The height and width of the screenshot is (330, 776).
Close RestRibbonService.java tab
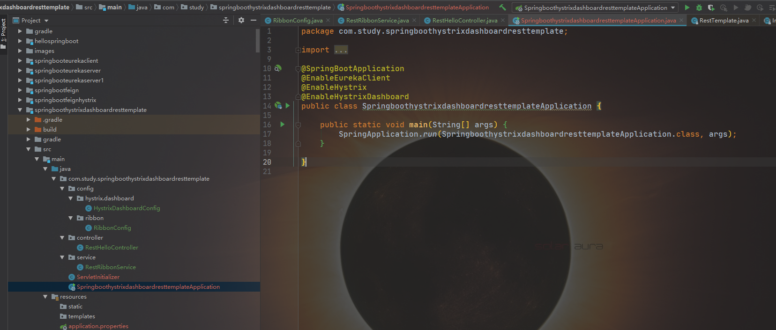(414, 20)
